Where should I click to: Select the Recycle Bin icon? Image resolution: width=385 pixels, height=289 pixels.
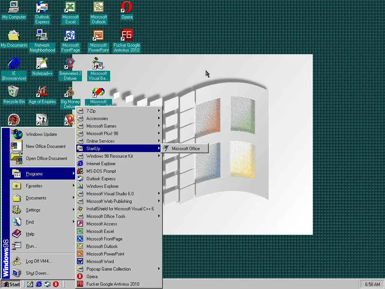(x=14, y=95)
